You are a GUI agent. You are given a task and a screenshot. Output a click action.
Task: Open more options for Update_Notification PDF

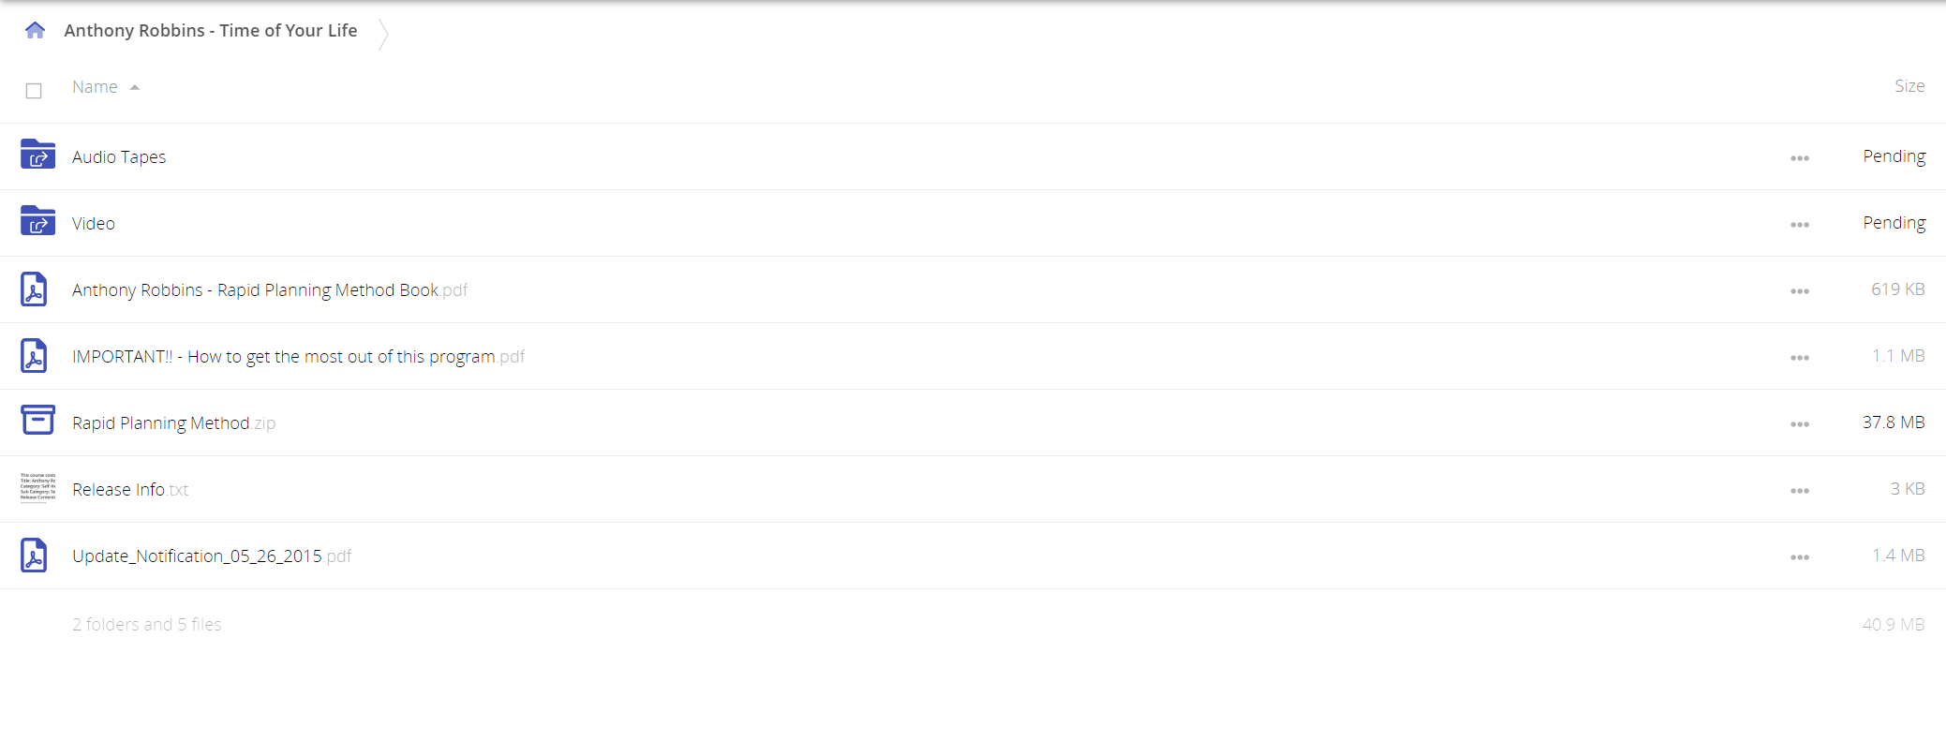pyautogui.click(x=1799, y=557)
